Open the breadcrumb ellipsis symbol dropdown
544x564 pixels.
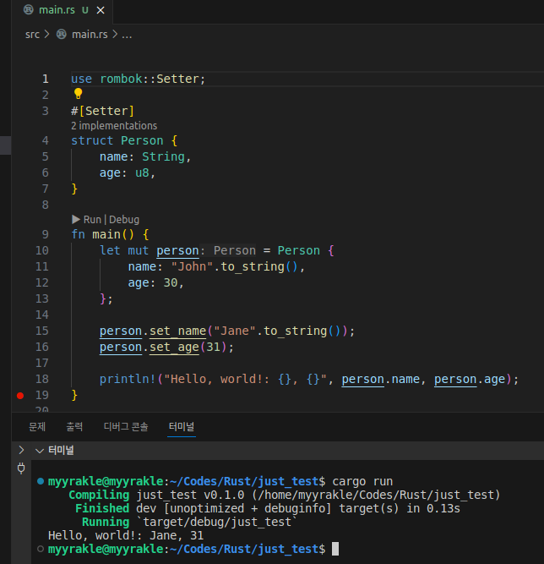click(127, 35)
